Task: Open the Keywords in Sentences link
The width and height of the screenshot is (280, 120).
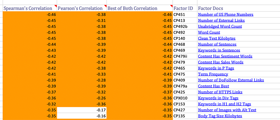Action: (x=219, y=50)
